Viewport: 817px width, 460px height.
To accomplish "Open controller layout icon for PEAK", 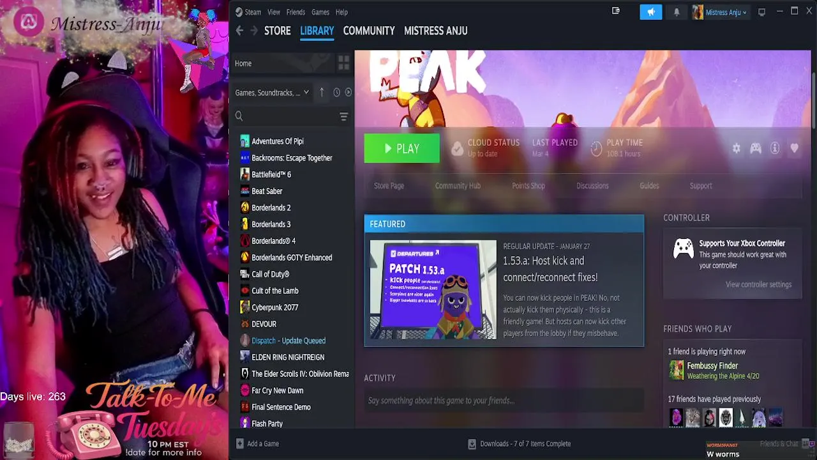I will coord(756,148).
